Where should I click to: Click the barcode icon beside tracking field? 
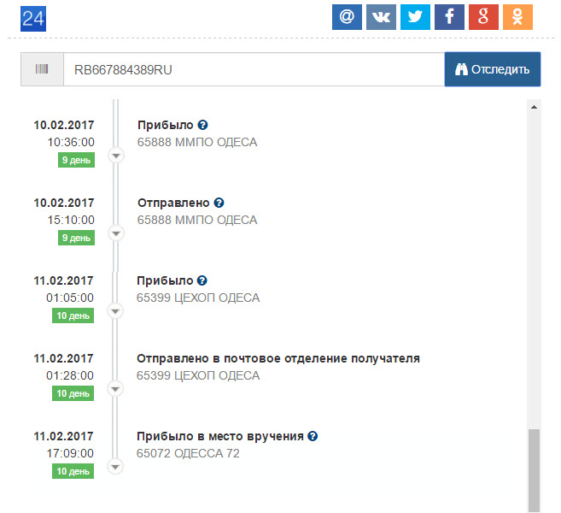coord(42,69)
